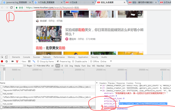The image size is (175, 111).
Task: Filter requests by JS type
Action: click(x=62, y=66)
